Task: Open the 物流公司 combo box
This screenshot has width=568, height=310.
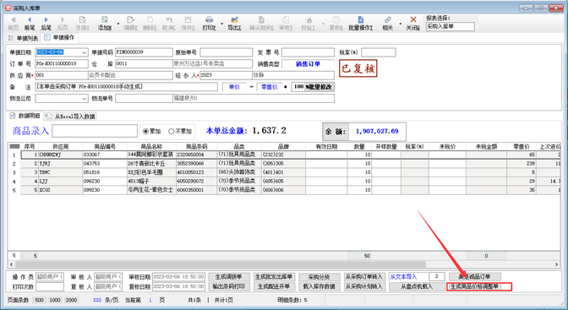Action: (x=85, y=99)
